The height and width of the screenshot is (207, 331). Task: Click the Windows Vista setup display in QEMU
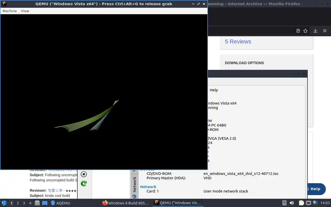tap(104, 92)
